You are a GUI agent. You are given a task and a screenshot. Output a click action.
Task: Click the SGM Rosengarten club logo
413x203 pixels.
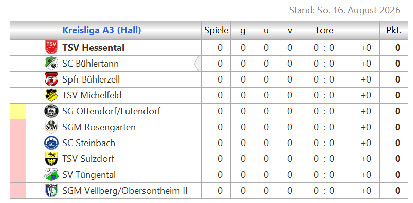coord(51,127)
